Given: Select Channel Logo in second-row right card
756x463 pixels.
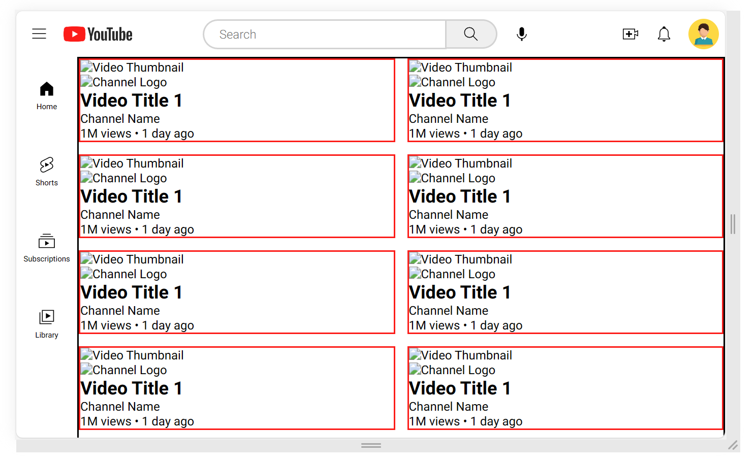Looking at the screenshot, I should coord(452,178).
